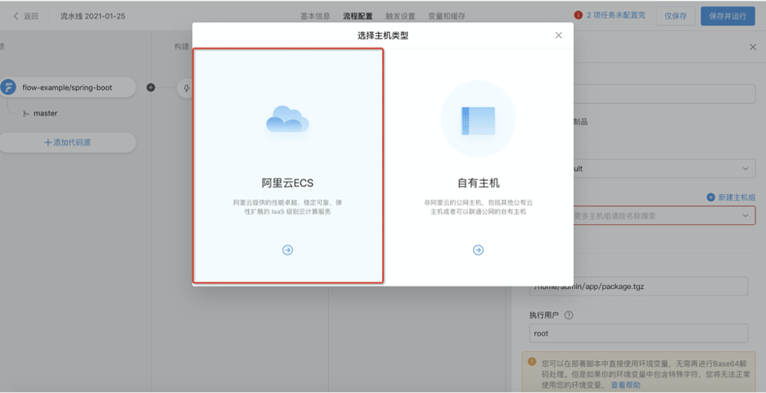Open the 查看帮助 link
The height and width of the screenshot is (393, 766).
click(x=625, y=385)
